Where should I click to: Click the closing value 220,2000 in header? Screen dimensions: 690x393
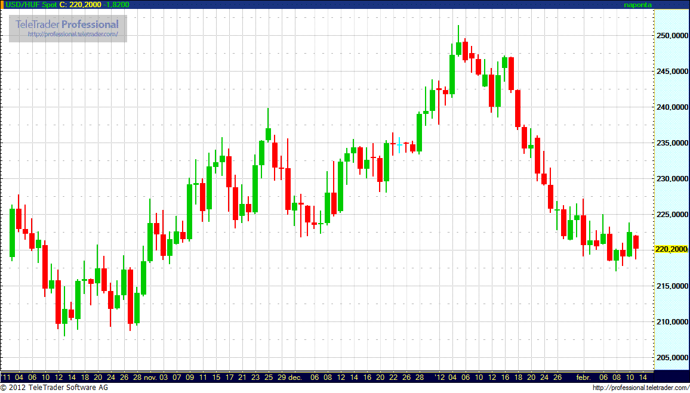(86, 4)
